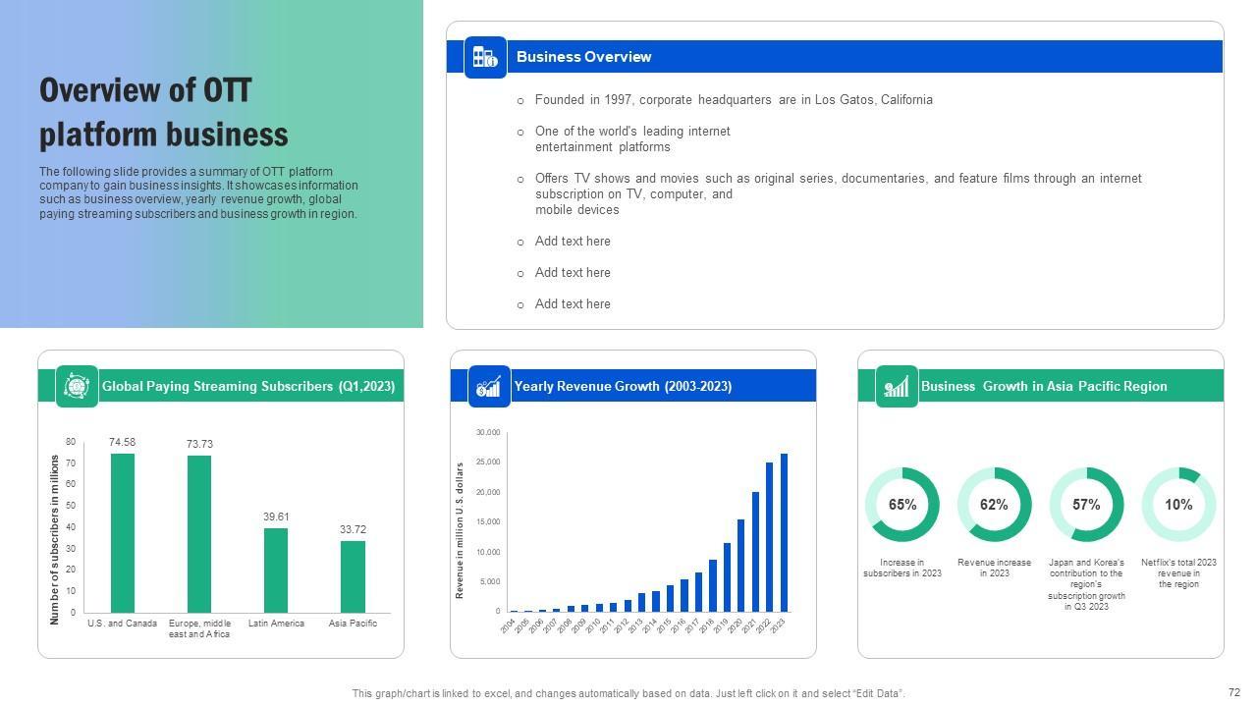Select the Asia Pacific business growth icon
The width and height of the screenshot is (1257, 707).
point(896,386)
